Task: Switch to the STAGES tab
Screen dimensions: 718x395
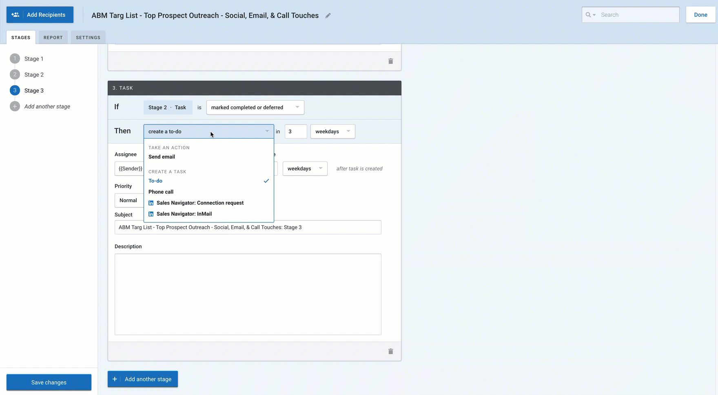Action: [21, 38]
